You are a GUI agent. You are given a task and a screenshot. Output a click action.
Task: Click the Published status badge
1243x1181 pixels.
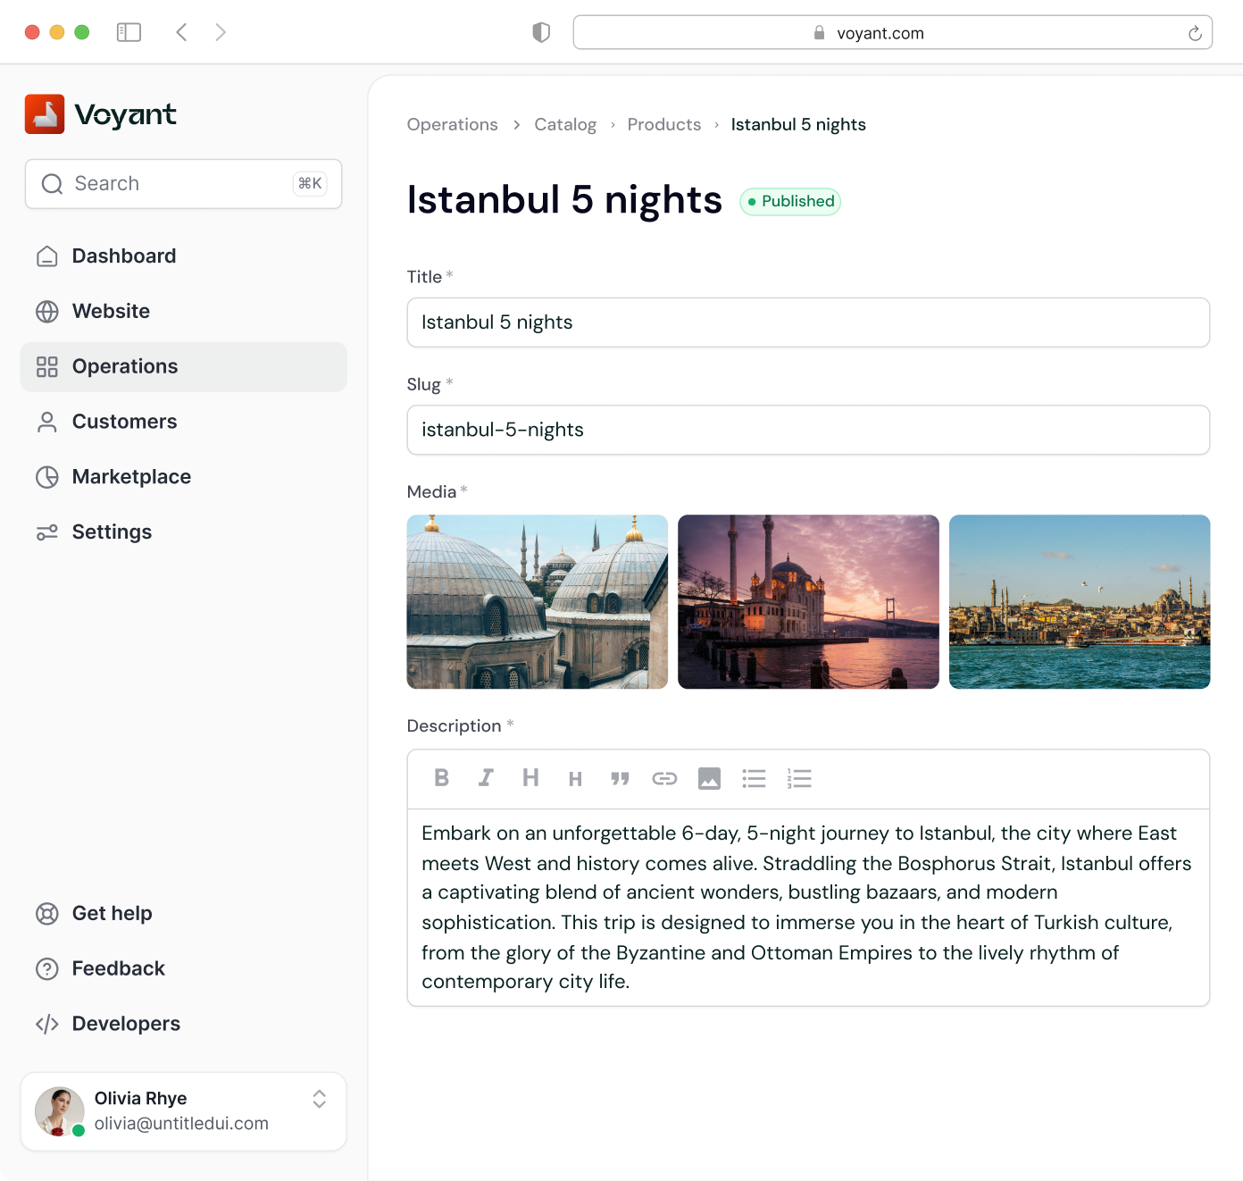pyautogui.click(x=789, y=201)
